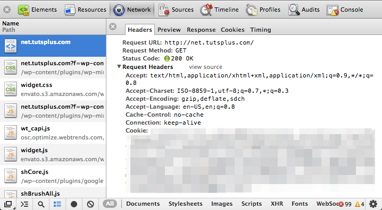Filter requests by WebSockets
This screenshot has width=382, height=210.
point(327,204)
